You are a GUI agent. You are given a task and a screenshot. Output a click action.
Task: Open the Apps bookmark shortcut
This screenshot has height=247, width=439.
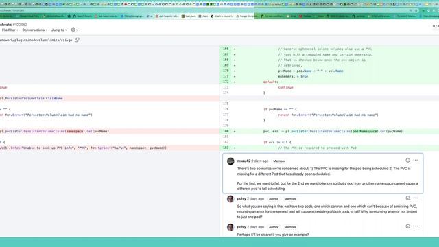[203, 16]
